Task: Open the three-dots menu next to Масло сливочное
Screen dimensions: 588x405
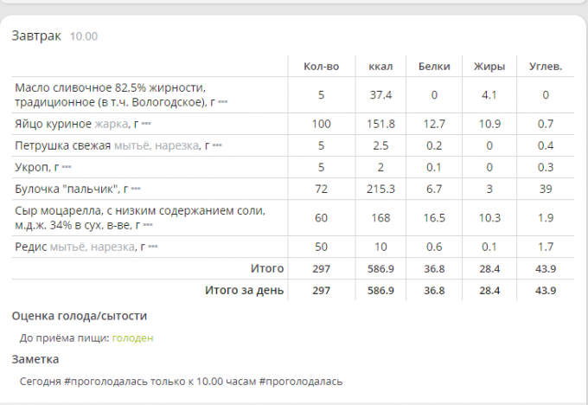Action: pyautogui.click(x=223, y=102)
